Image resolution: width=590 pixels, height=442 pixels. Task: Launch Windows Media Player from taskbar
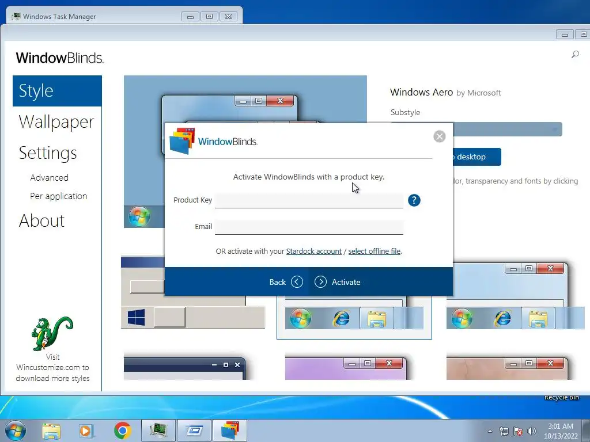coord(86,430)
